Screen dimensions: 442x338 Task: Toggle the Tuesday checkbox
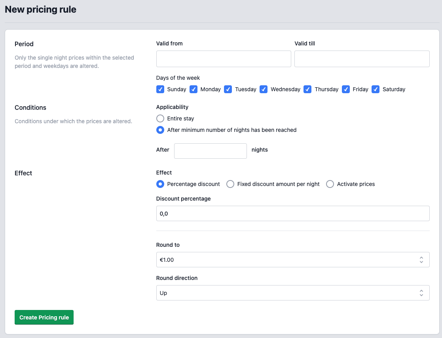coord(228,89)
